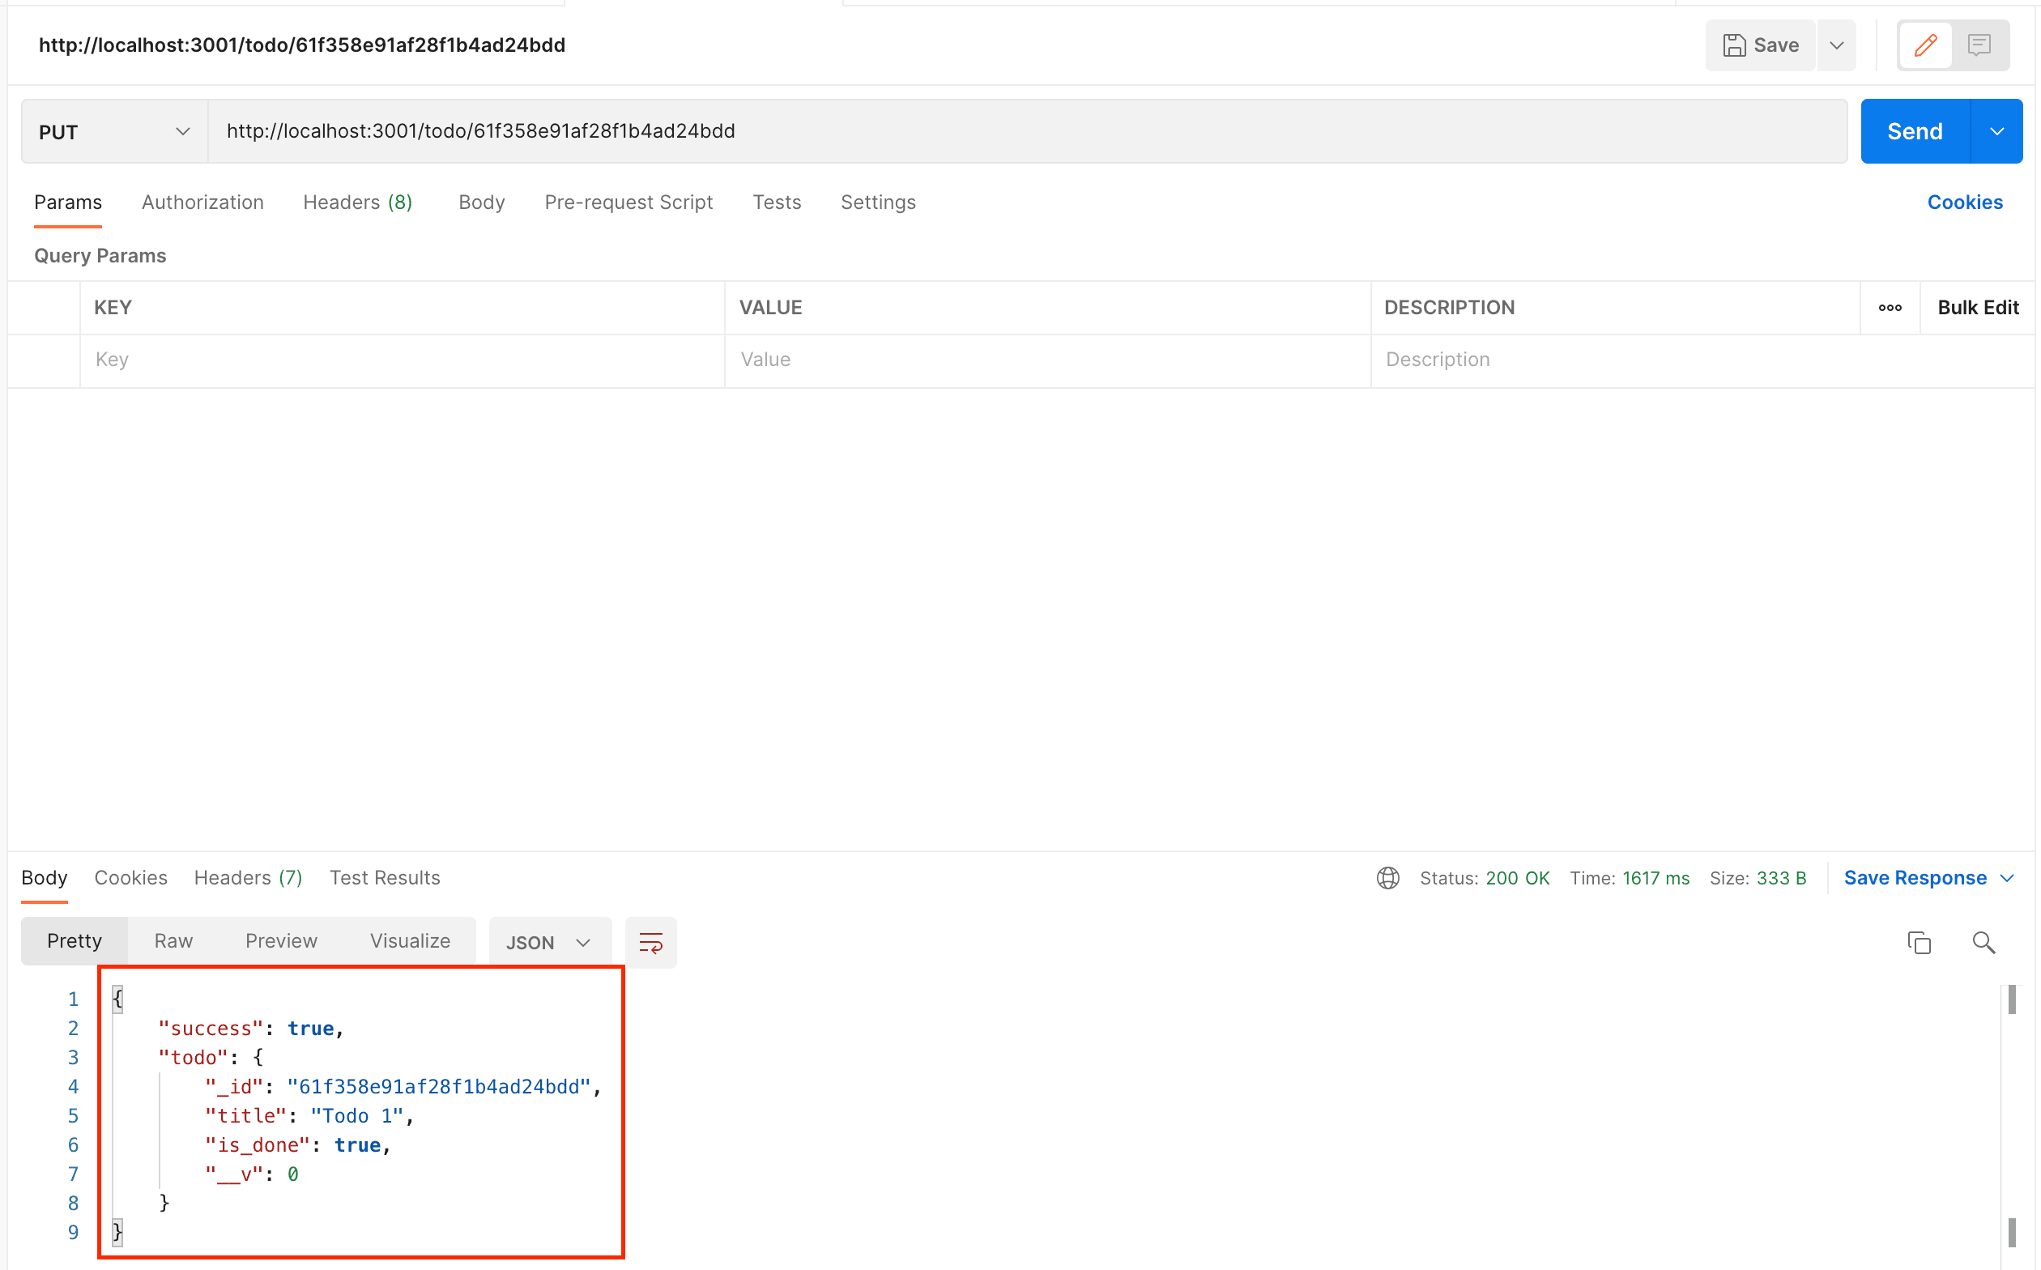This screenshot has height=1270, width=2041.
Task: Switch to the Authorization tab
Action: [x=202, y=202]
